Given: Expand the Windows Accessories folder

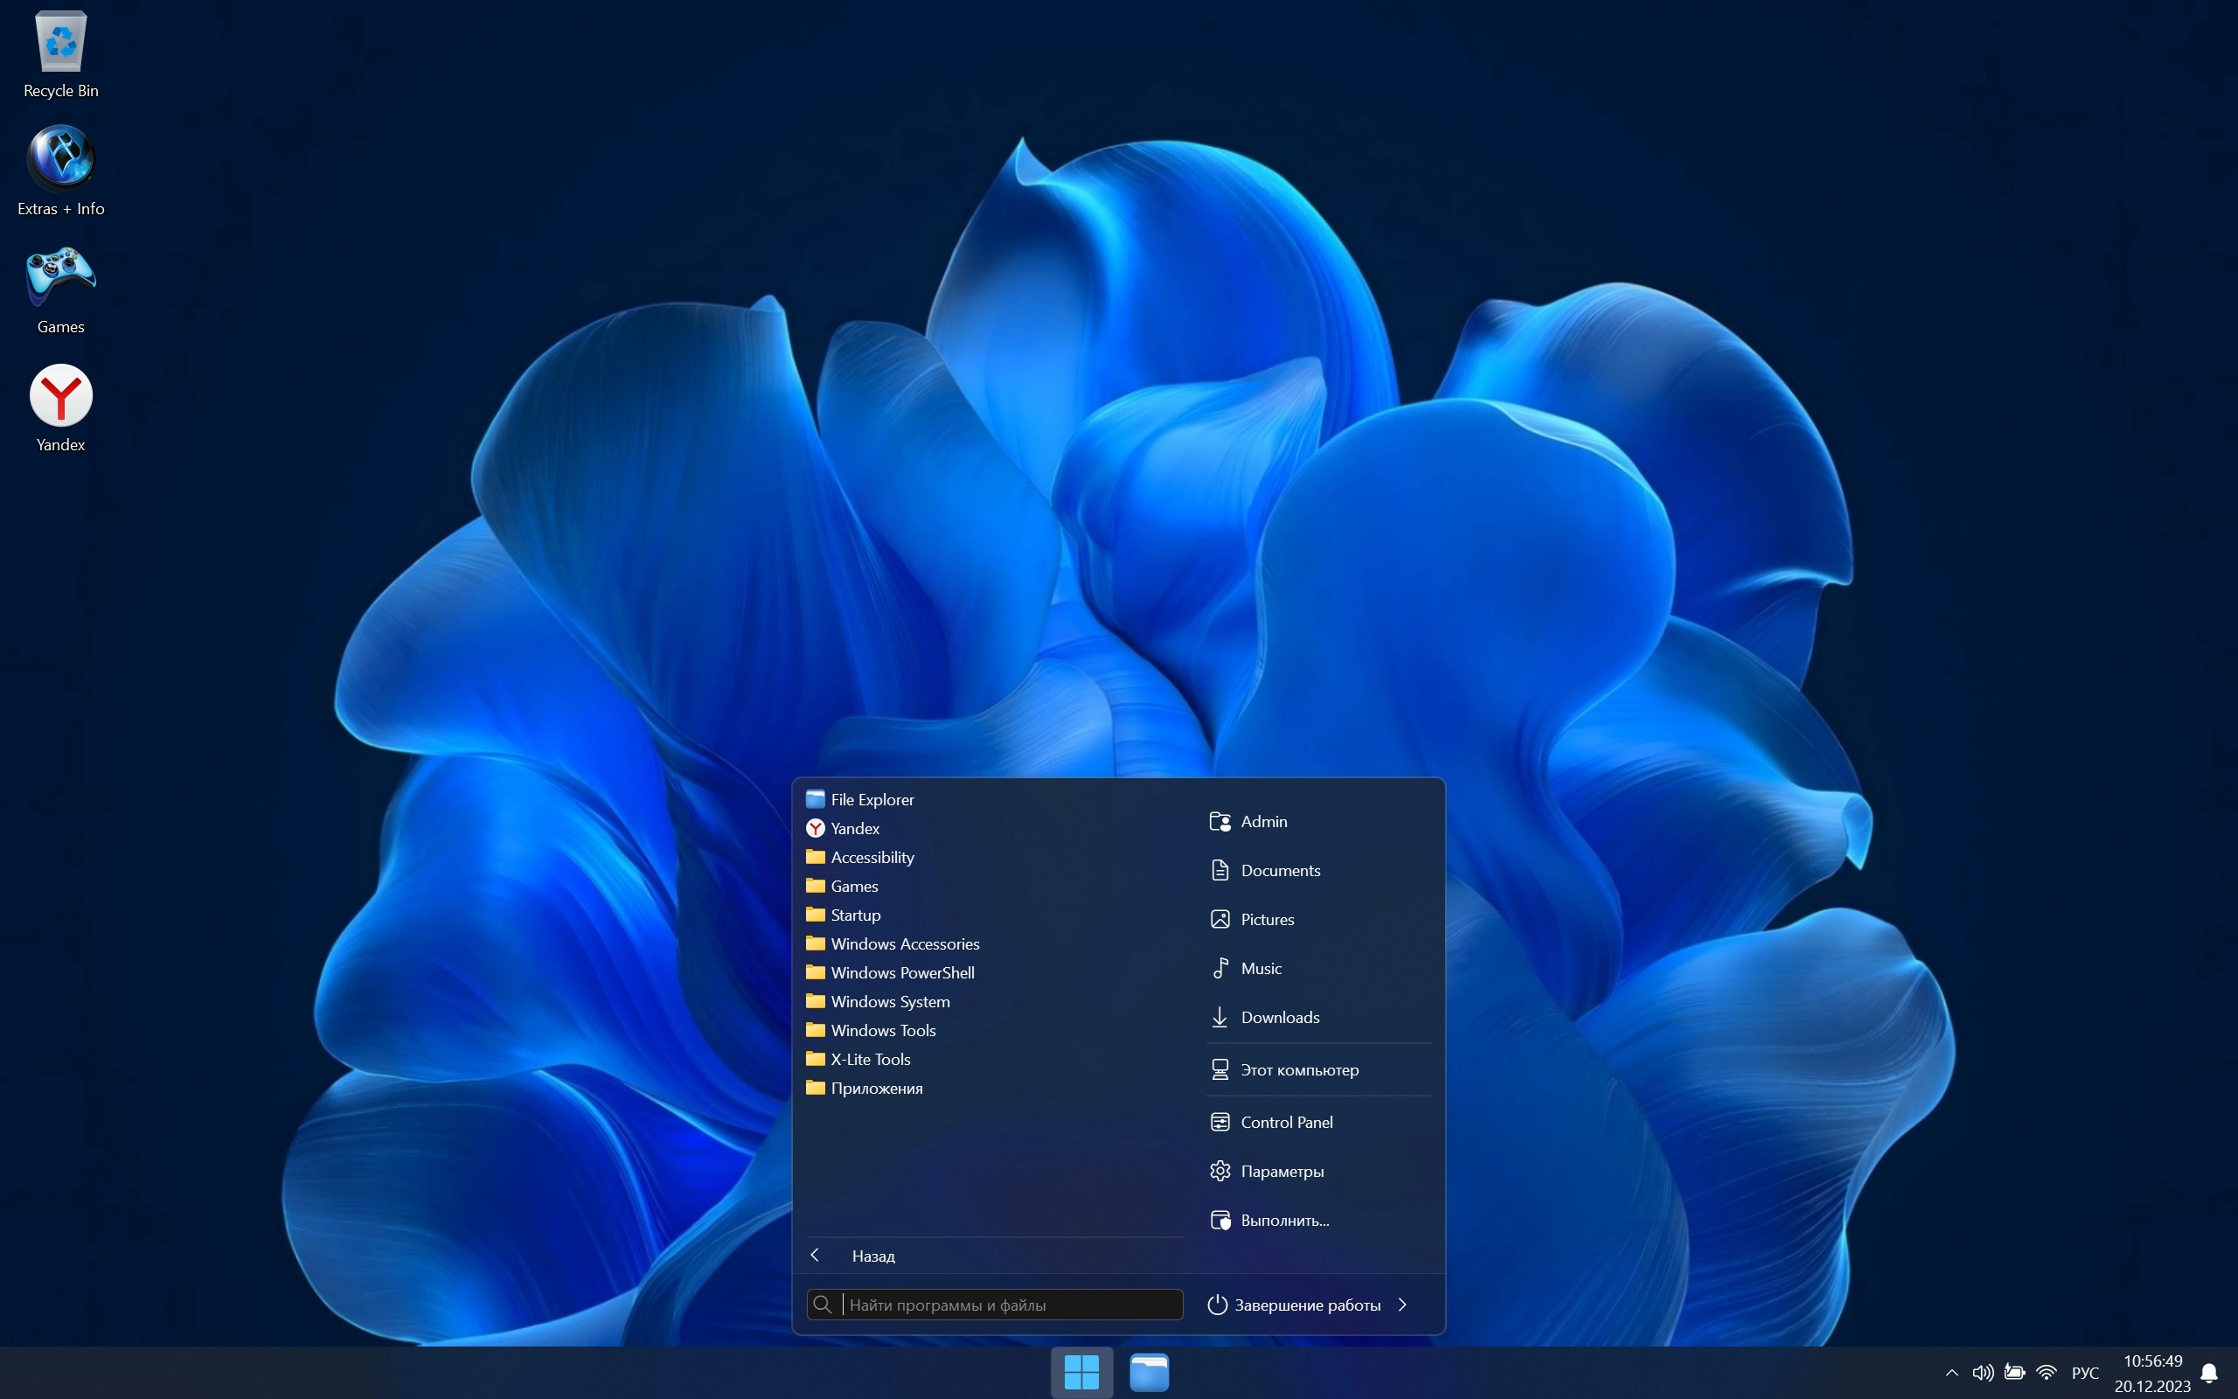Looking at the screenshot, I should click(x=904, y=943).
